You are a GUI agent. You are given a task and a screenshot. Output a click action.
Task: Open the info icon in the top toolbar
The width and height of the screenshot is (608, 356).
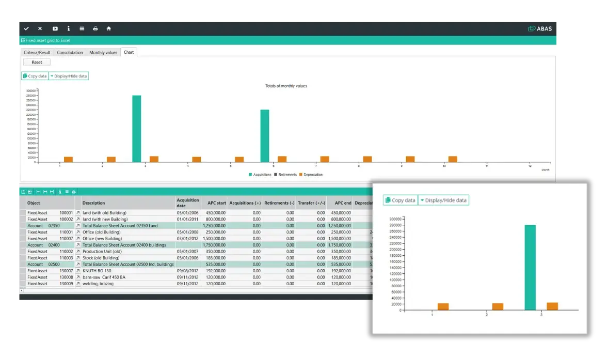[x=69, y=29]
